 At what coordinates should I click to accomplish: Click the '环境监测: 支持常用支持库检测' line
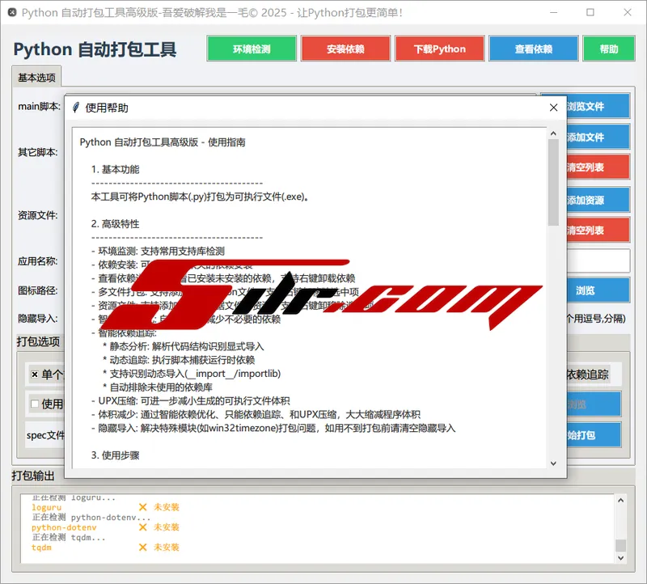coord(158,251)
